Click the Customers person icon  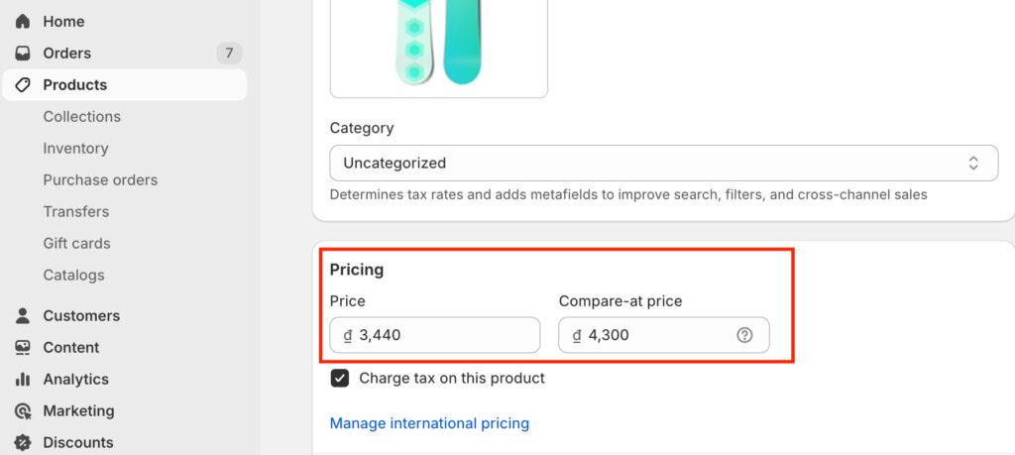point(23,316)
